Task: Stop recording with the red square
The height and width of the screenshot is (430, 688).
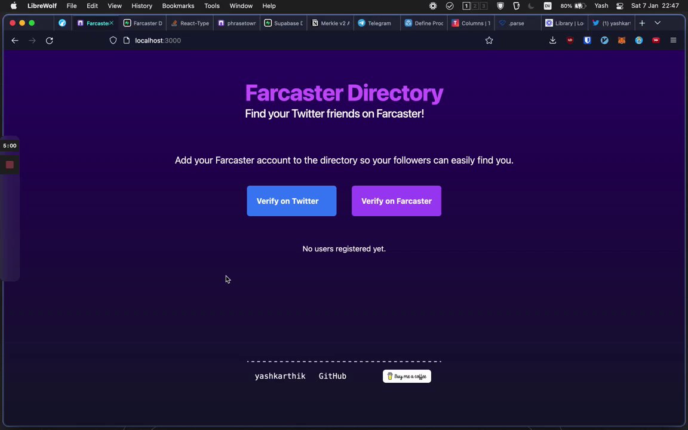Action: 10,165
